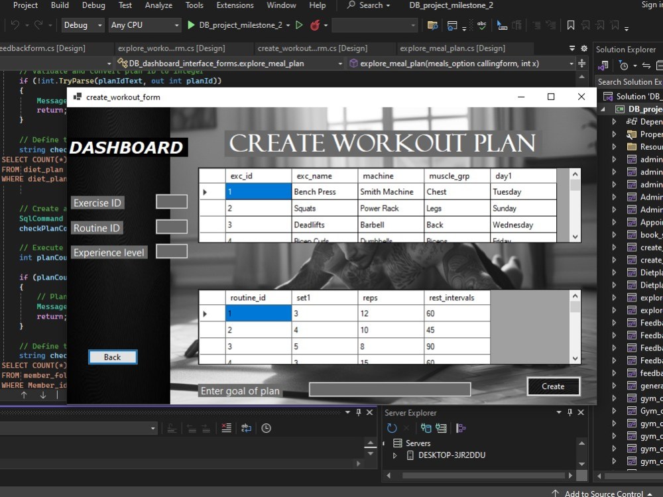This screenshot has width=663, height=497.
Task: Click the Server Explorer tree-structure icon
Action: click(461, 428)
